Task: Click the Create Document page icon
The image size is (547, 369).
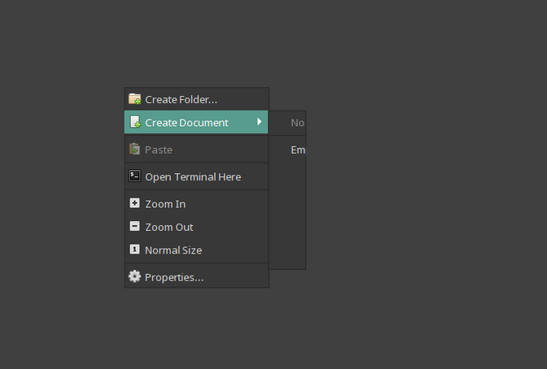Action: click(134, 123)
